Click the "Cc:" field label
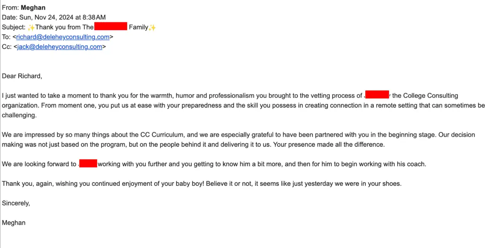Viewport: 485px width, 248px height. tap(7, 46)
